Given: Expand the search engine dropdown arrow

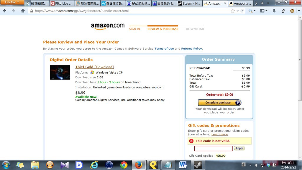Looking at the screenshot, I should tap(255, 11).
